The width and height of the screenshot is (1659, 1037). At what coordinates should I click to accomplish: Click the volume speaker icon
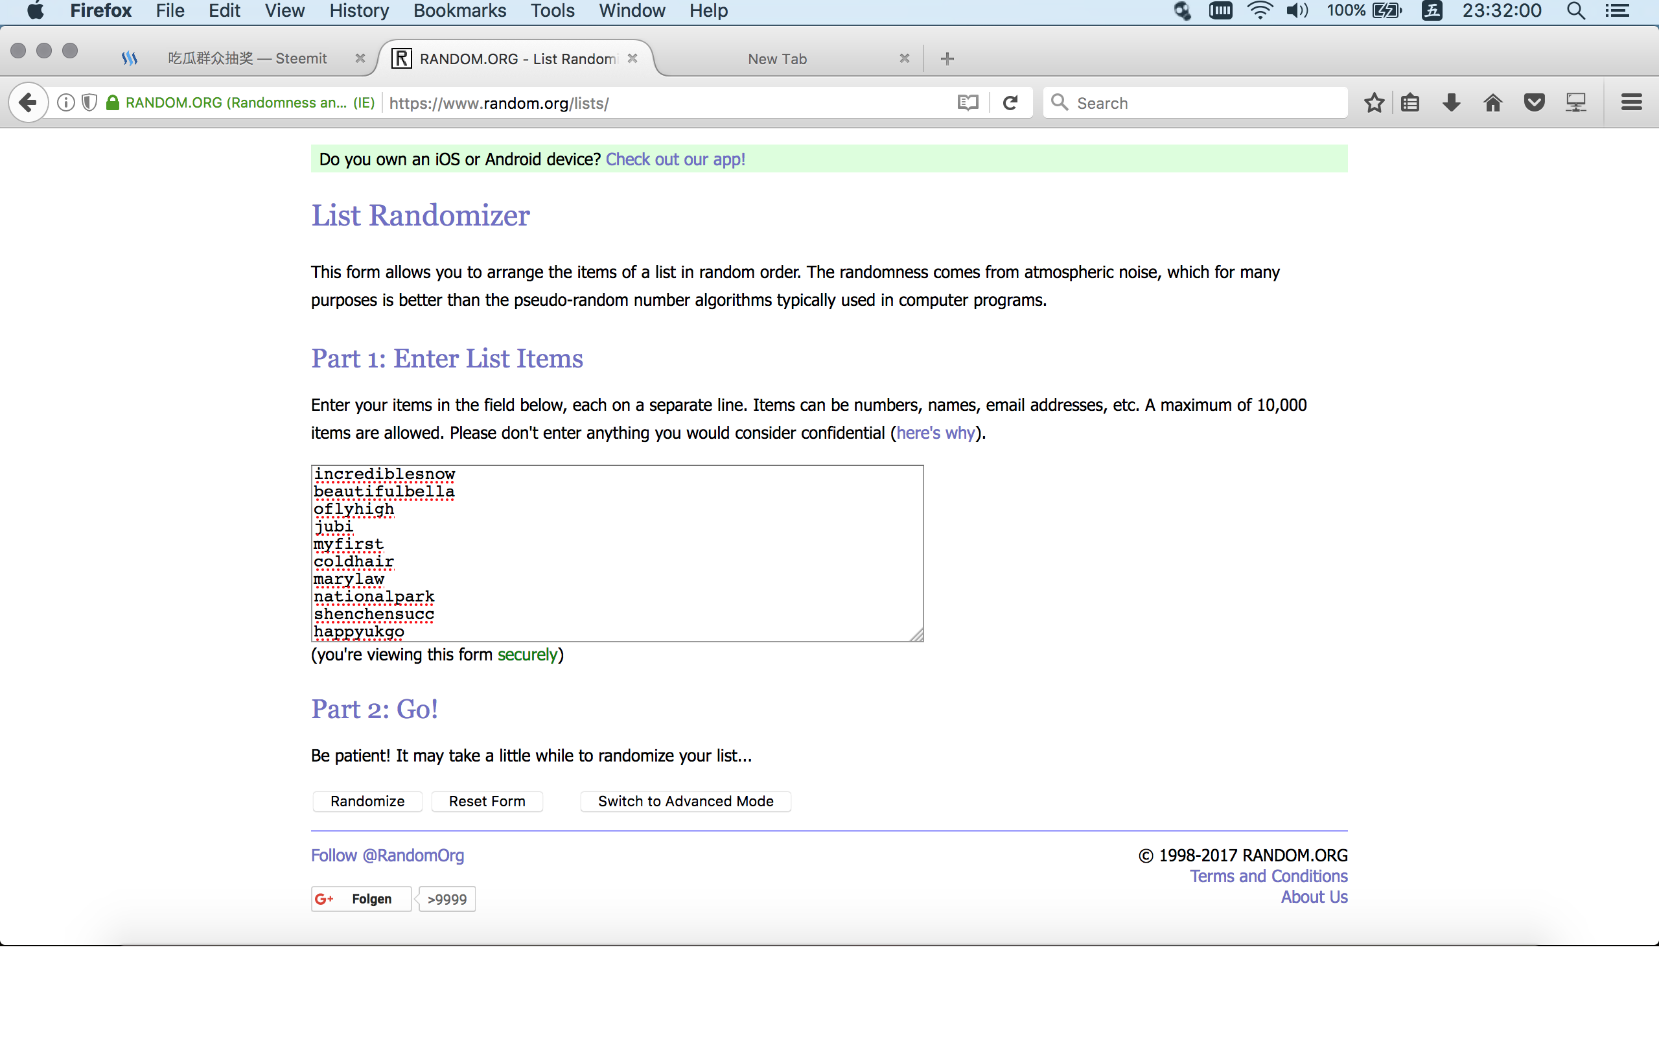pyautogui.click(x=1296, y=11)
